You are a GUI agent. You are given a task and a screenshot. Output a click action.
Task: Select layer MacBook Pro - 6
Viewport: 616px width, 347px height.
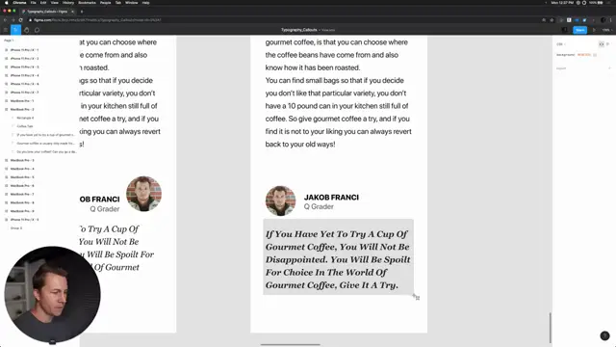coord(22,186)
